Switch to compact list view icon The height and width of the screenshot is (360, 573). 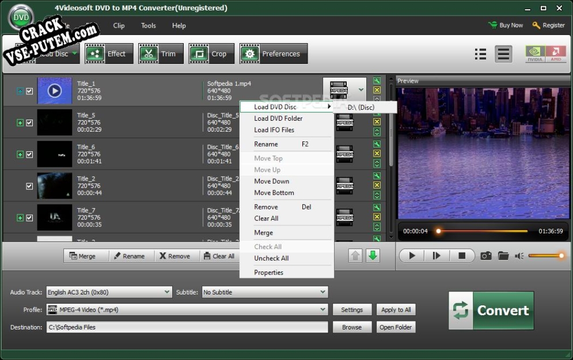[480, 54]
